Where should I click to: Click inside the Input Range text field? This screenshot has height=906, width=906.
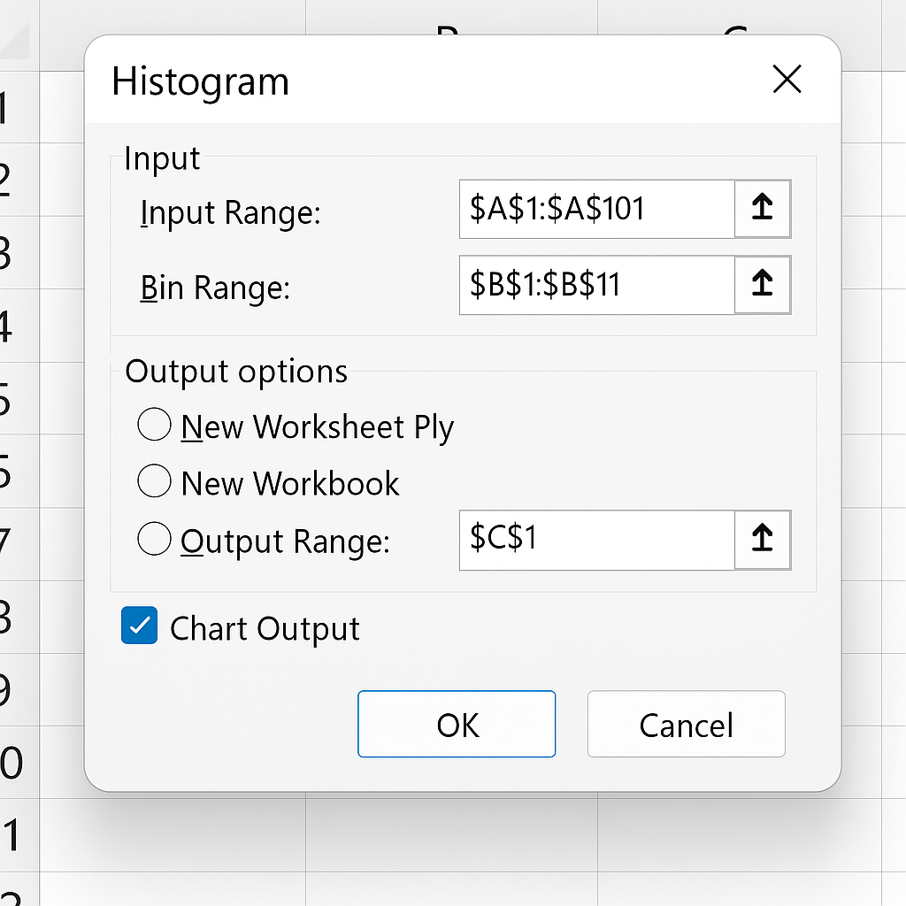point(596,210)
